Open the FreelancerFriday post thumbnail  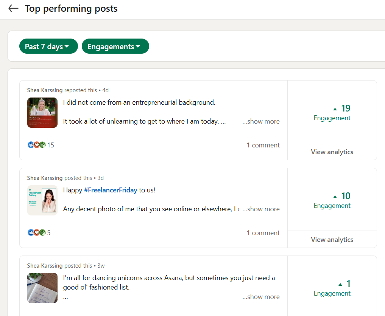pos(42,200)
